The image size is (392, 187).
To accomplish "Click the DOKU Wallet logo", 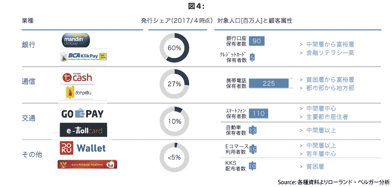I will tap(82, 148).
